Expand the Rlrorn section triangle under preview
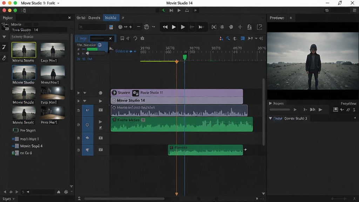This screenshot has width=359, height=202. (x=270, y=103)
